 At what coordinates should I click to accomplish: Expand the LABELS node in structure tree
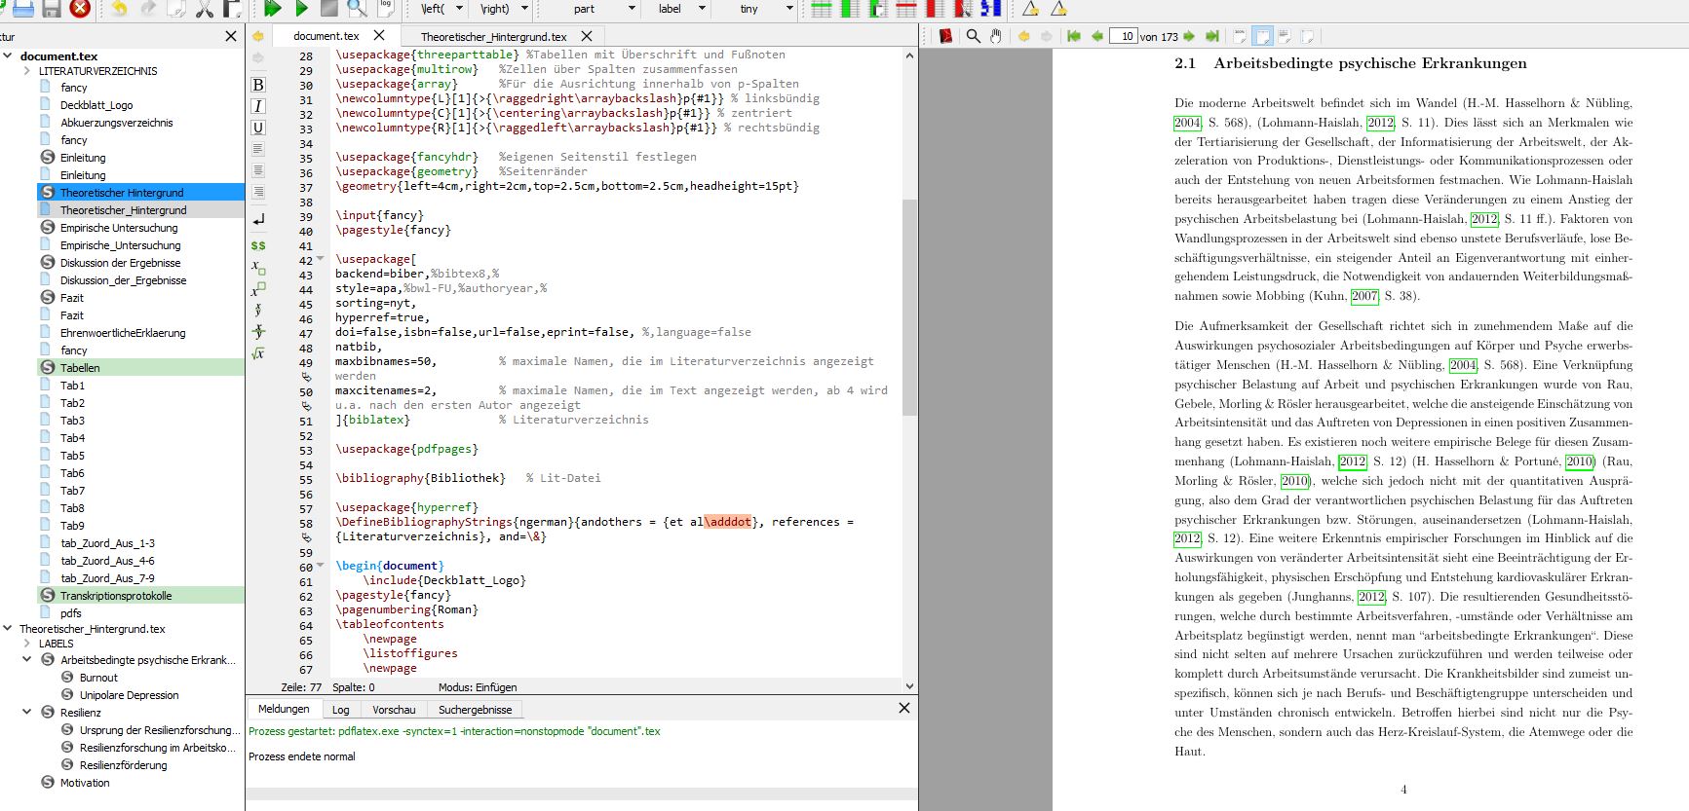(26, 644)
